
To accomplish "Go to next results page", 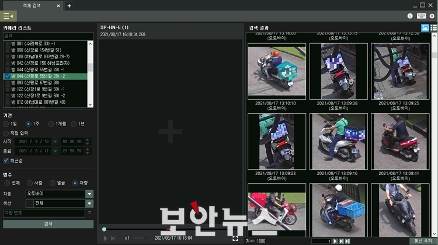I will (335, 241).
